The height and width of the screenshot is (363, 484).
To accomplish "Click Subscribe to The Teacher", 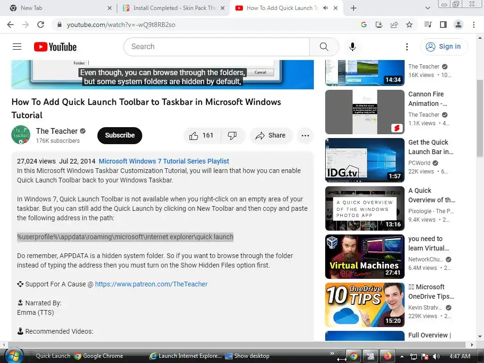I will pos(120,136).
